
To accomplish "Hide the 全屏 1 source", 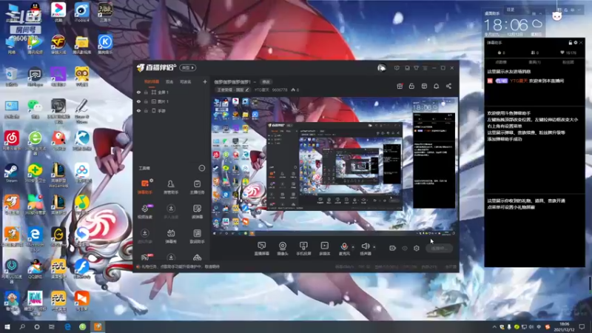I will point(138,92).
